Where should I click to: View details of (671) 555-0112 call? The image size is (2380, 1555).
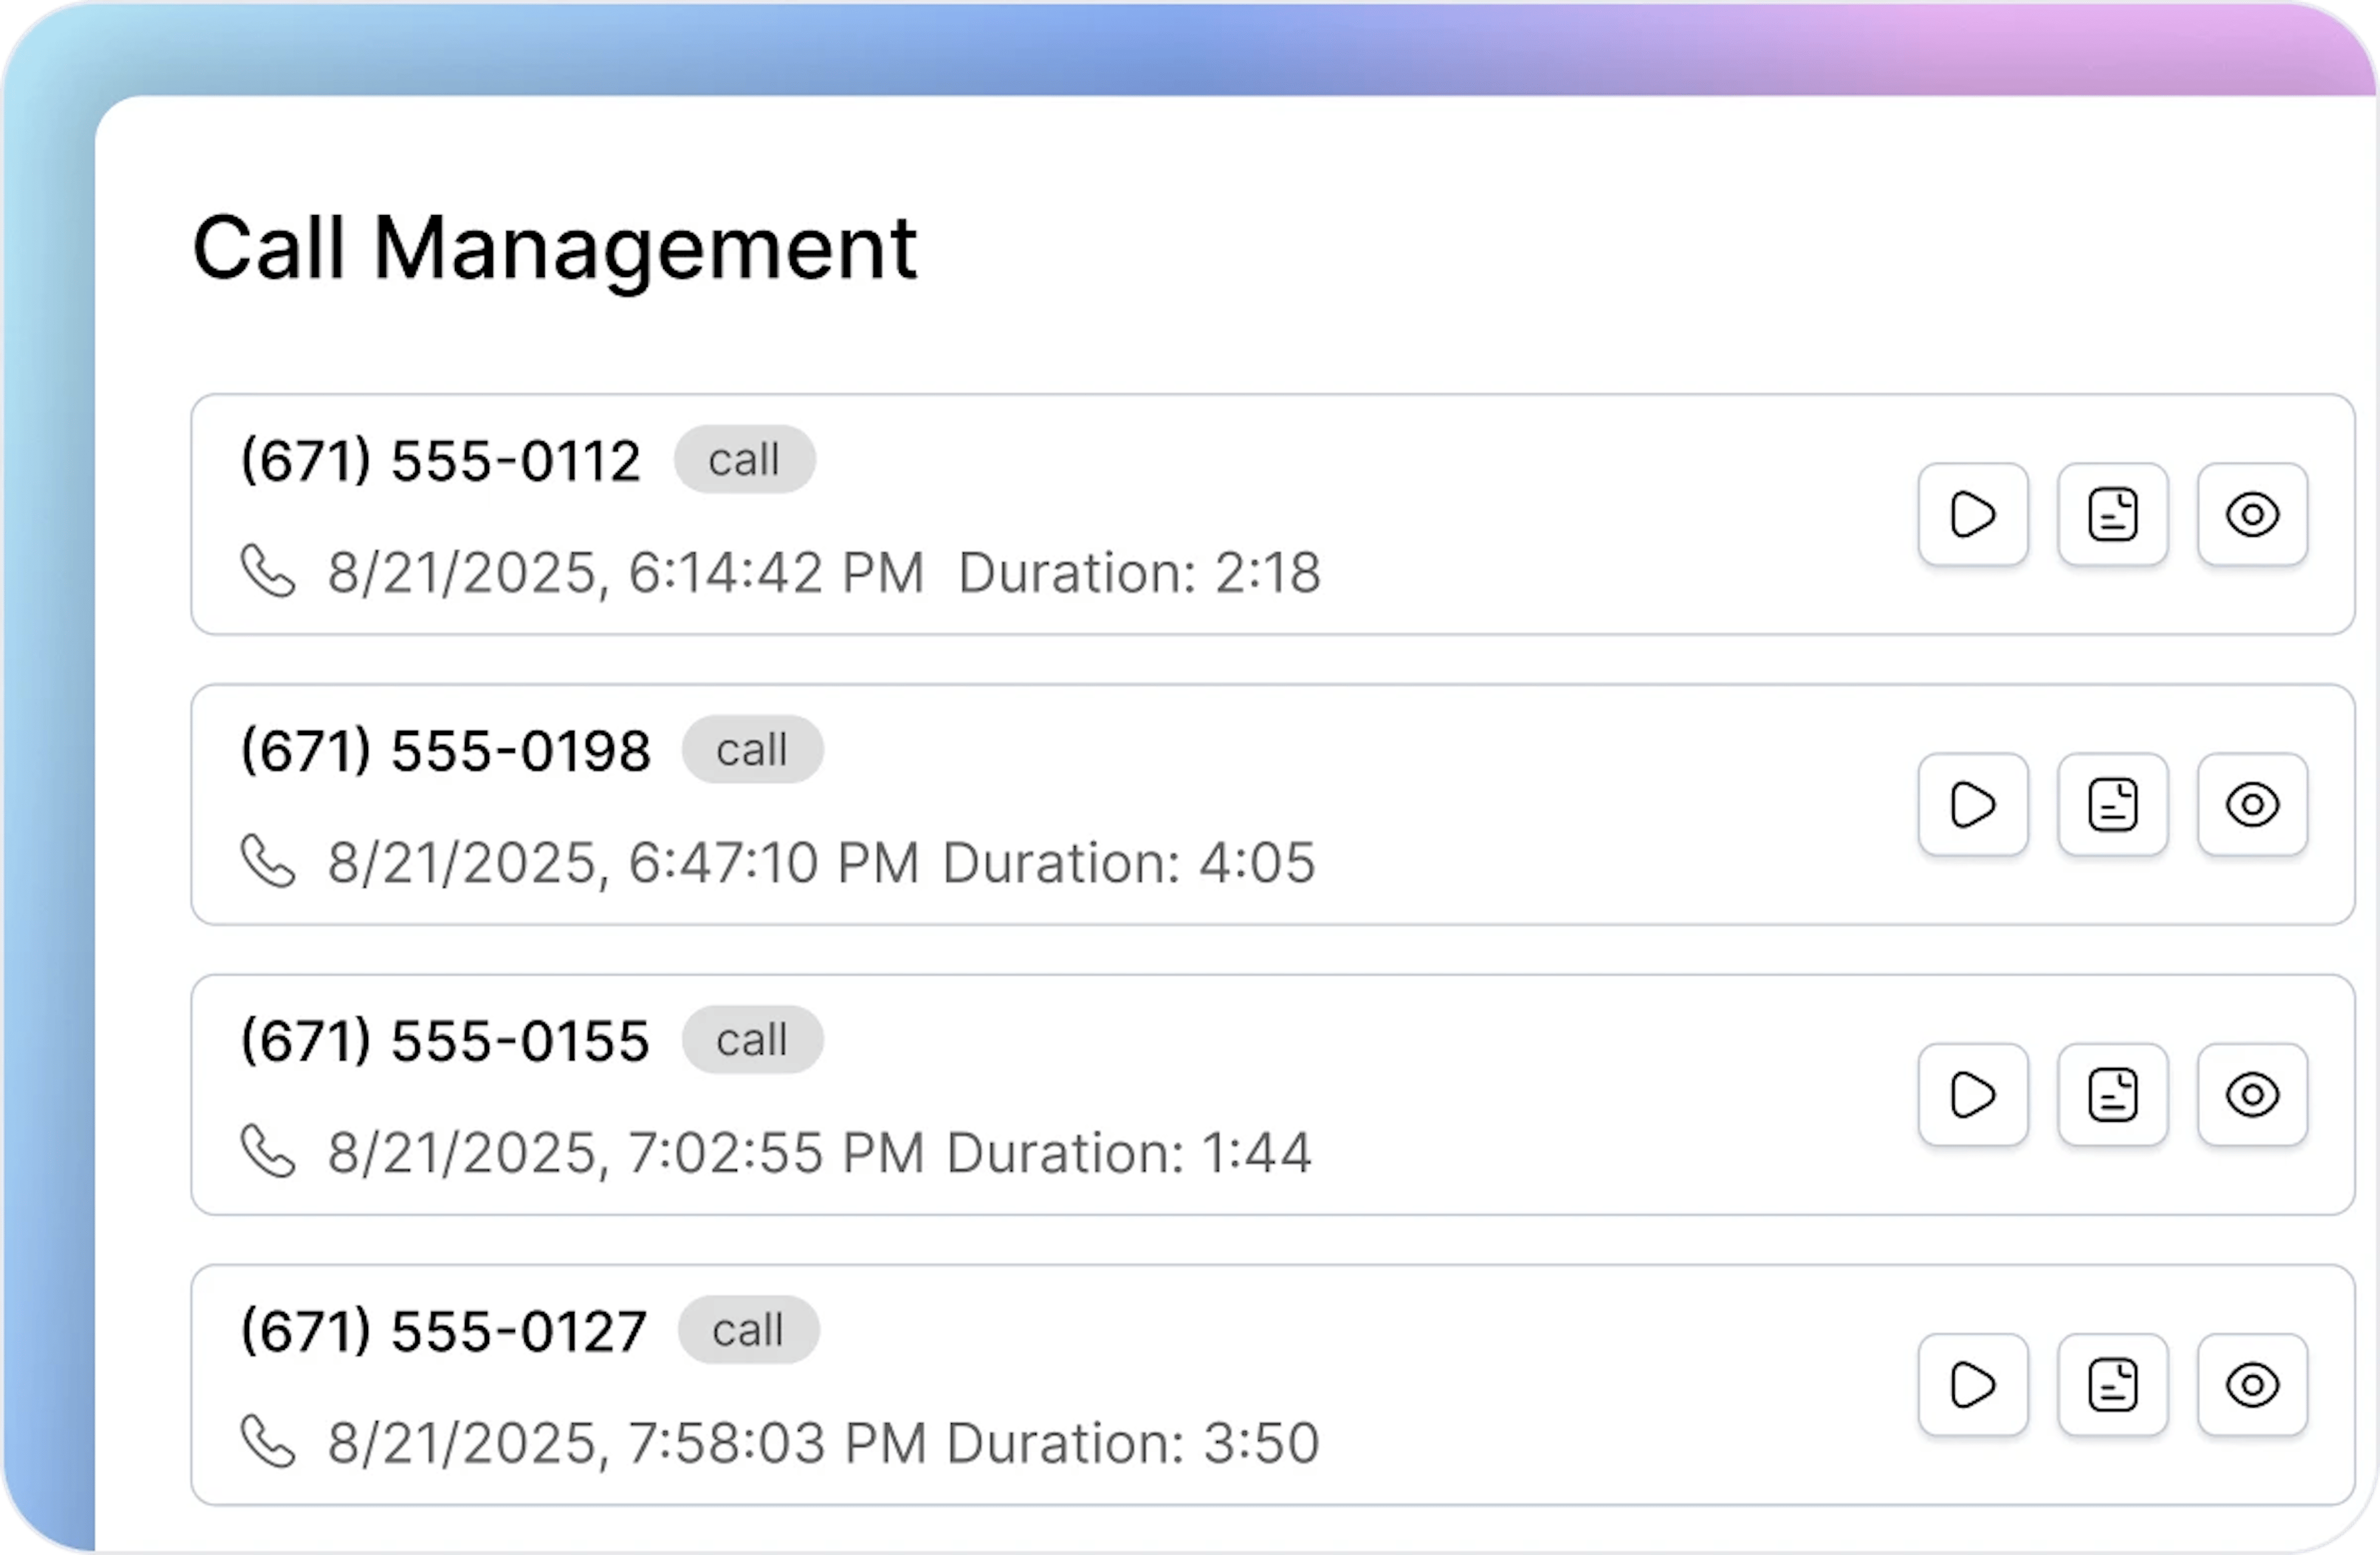[2252, 515]
